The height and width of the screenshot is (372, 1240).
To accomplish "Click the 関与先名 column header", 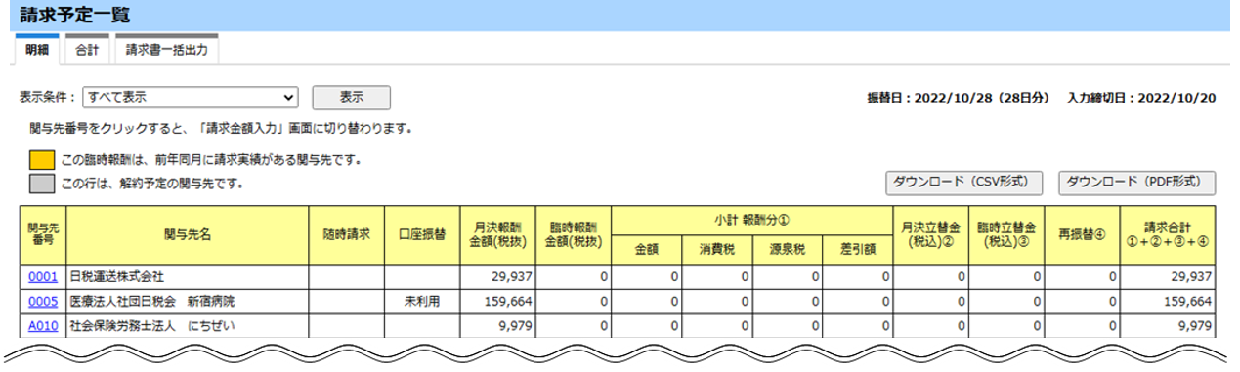I will pyautogui.click(x=188, y=234).
